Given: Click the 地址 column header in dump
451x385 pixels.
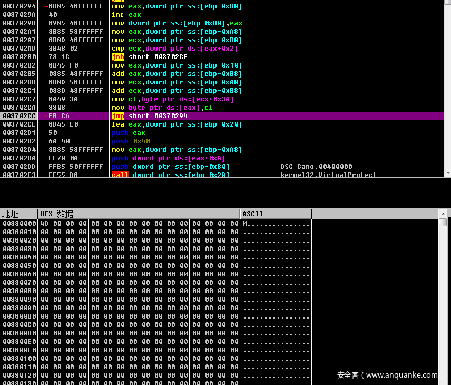Looking at the screenshot, I should tap(11, 214).
